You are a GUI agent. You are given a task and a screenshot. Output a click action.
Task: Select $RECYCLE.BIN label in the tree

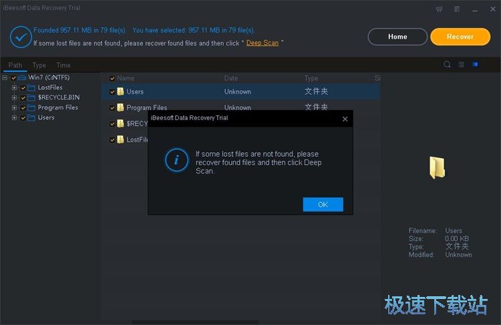pyautogui.click(x=59, y=97)
